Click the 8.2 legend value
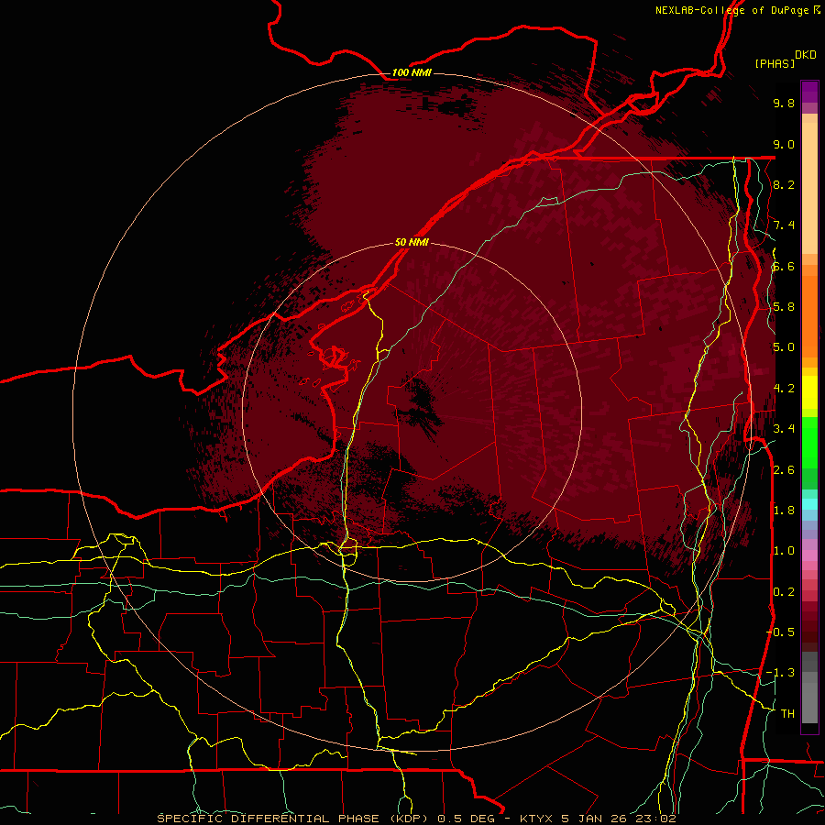Image resolution: width=825 pixels, height=825 pixels. click(x=784, y=185)
